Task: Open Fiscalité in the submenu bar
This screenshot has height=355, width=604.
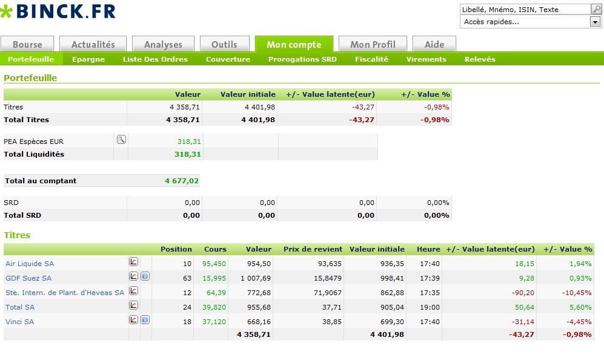Action: point(371,59)
